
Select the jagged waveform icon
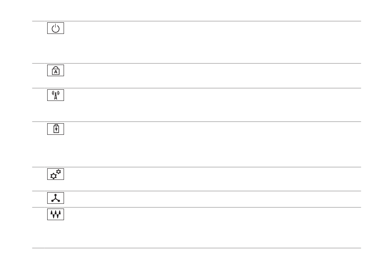pyautogui.click(x=56, y=214)
